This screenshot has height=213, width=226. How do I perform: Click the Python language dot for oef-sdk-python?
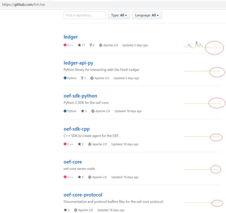click(x=65, y=111)
